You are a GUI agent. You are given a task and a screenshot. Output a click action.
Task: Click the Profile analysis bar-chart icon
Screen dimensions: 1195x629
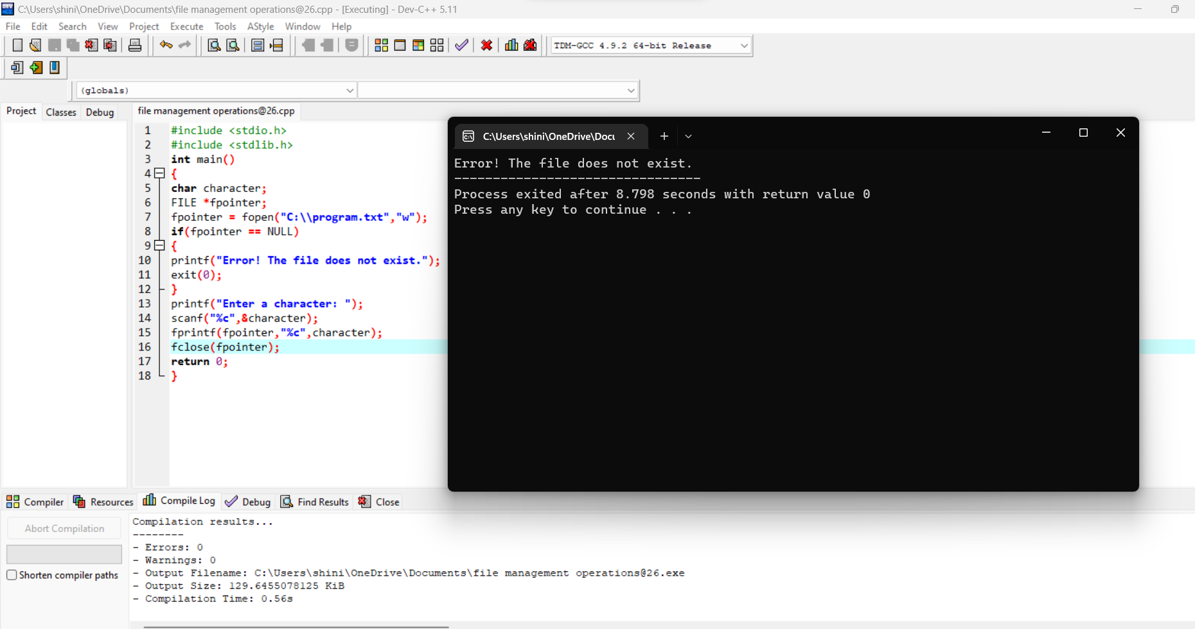click(511, 45)
